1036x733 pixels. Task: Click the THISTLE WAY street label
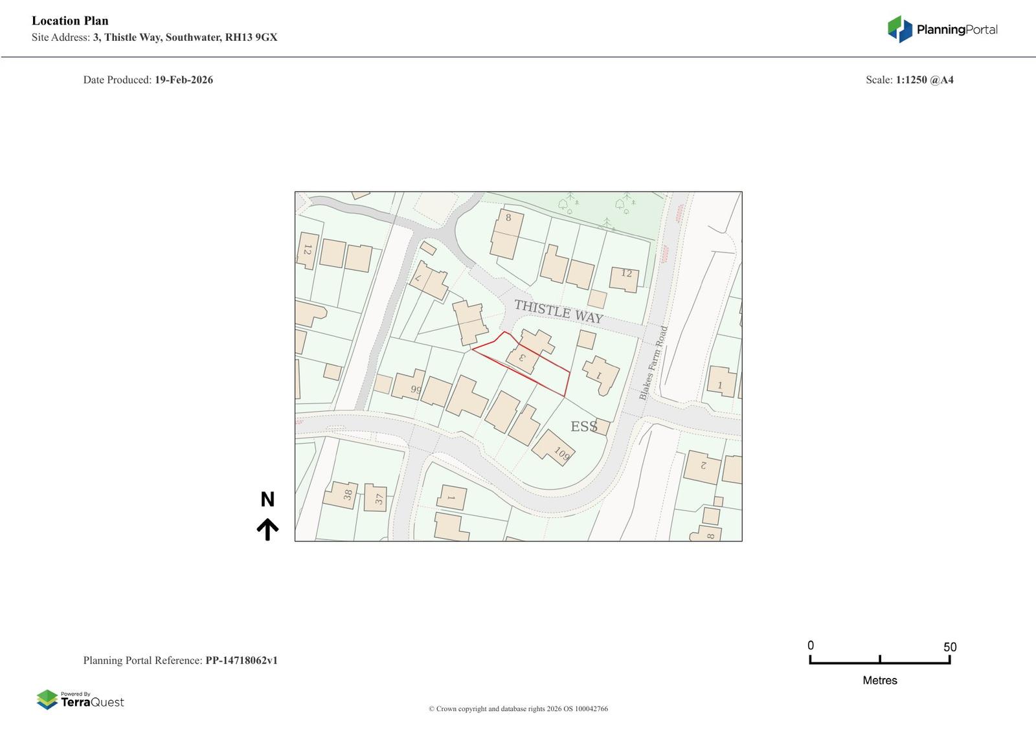pos(558,312)
